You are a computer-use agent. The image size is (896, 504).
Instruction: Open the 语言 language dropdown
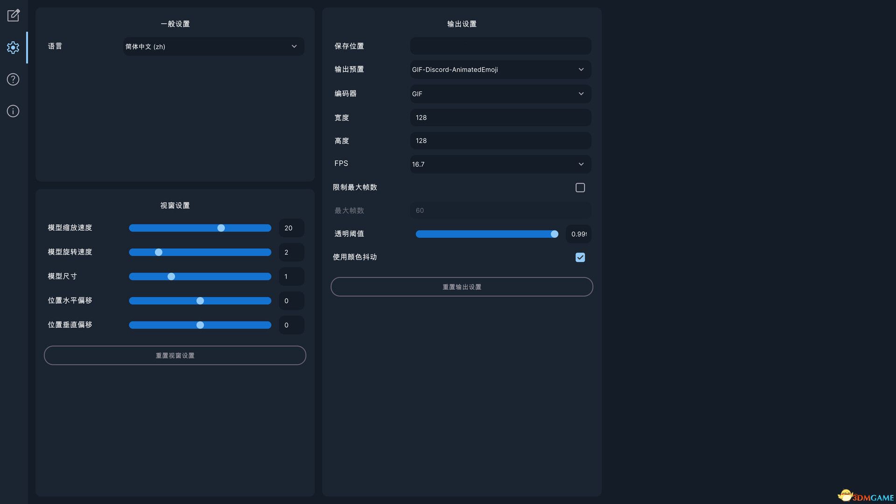click(x=213, y=46)
